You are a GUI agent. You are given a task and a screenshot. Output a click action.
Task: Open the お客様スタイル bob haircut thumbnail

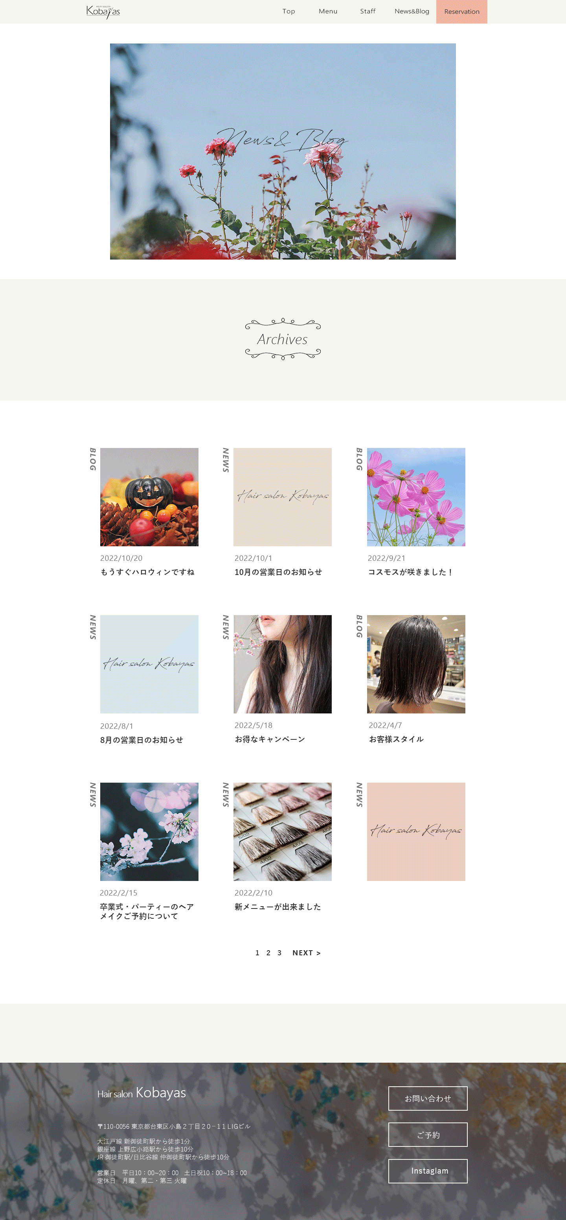[x=416, y=664]
